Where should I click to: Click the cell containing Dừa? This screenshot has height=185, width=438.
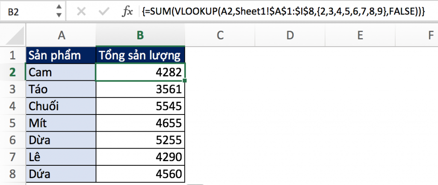tap(61, 141)
